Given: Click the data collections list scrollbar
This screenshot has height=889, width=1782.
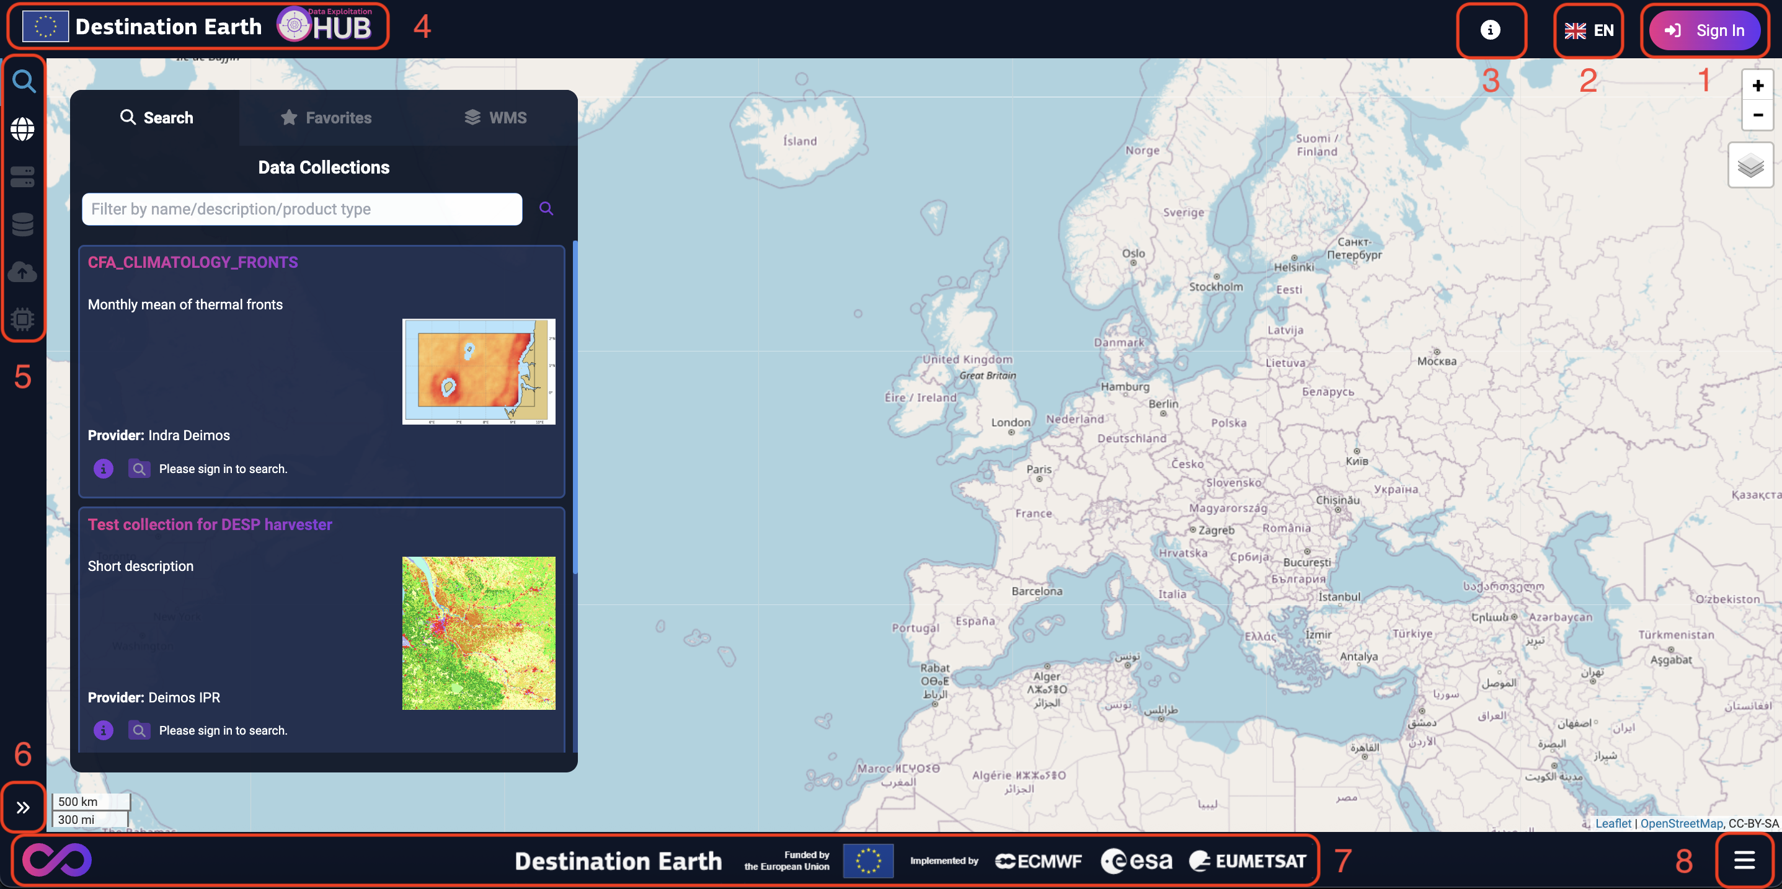Looking at the screenshot, I should (574, 407).
